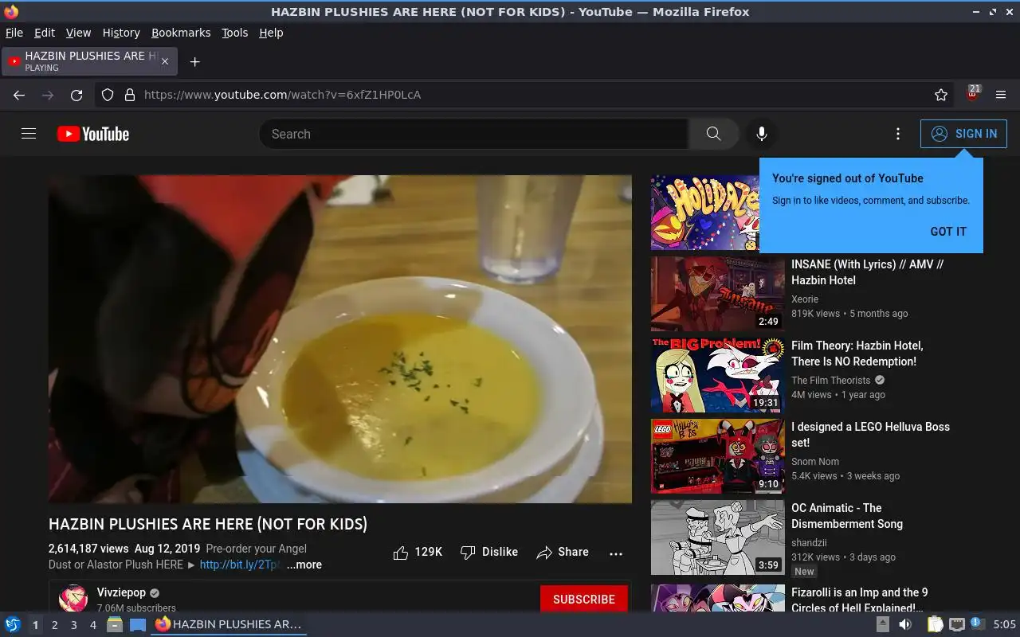Viewport: 1020px width, 637px height.
Task: Switch to workspace 2 in taskbar
Action: [54, 625]
